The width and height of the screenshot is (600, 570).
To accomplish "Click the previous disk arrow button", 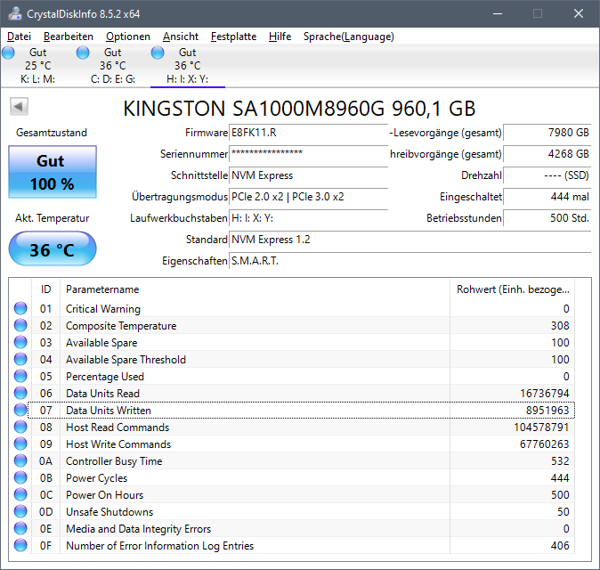I will click(19, 106).
